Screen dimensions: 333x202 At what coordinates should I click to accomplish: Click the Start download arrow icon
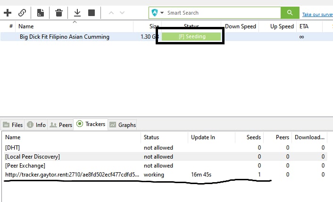pos(77,13)
